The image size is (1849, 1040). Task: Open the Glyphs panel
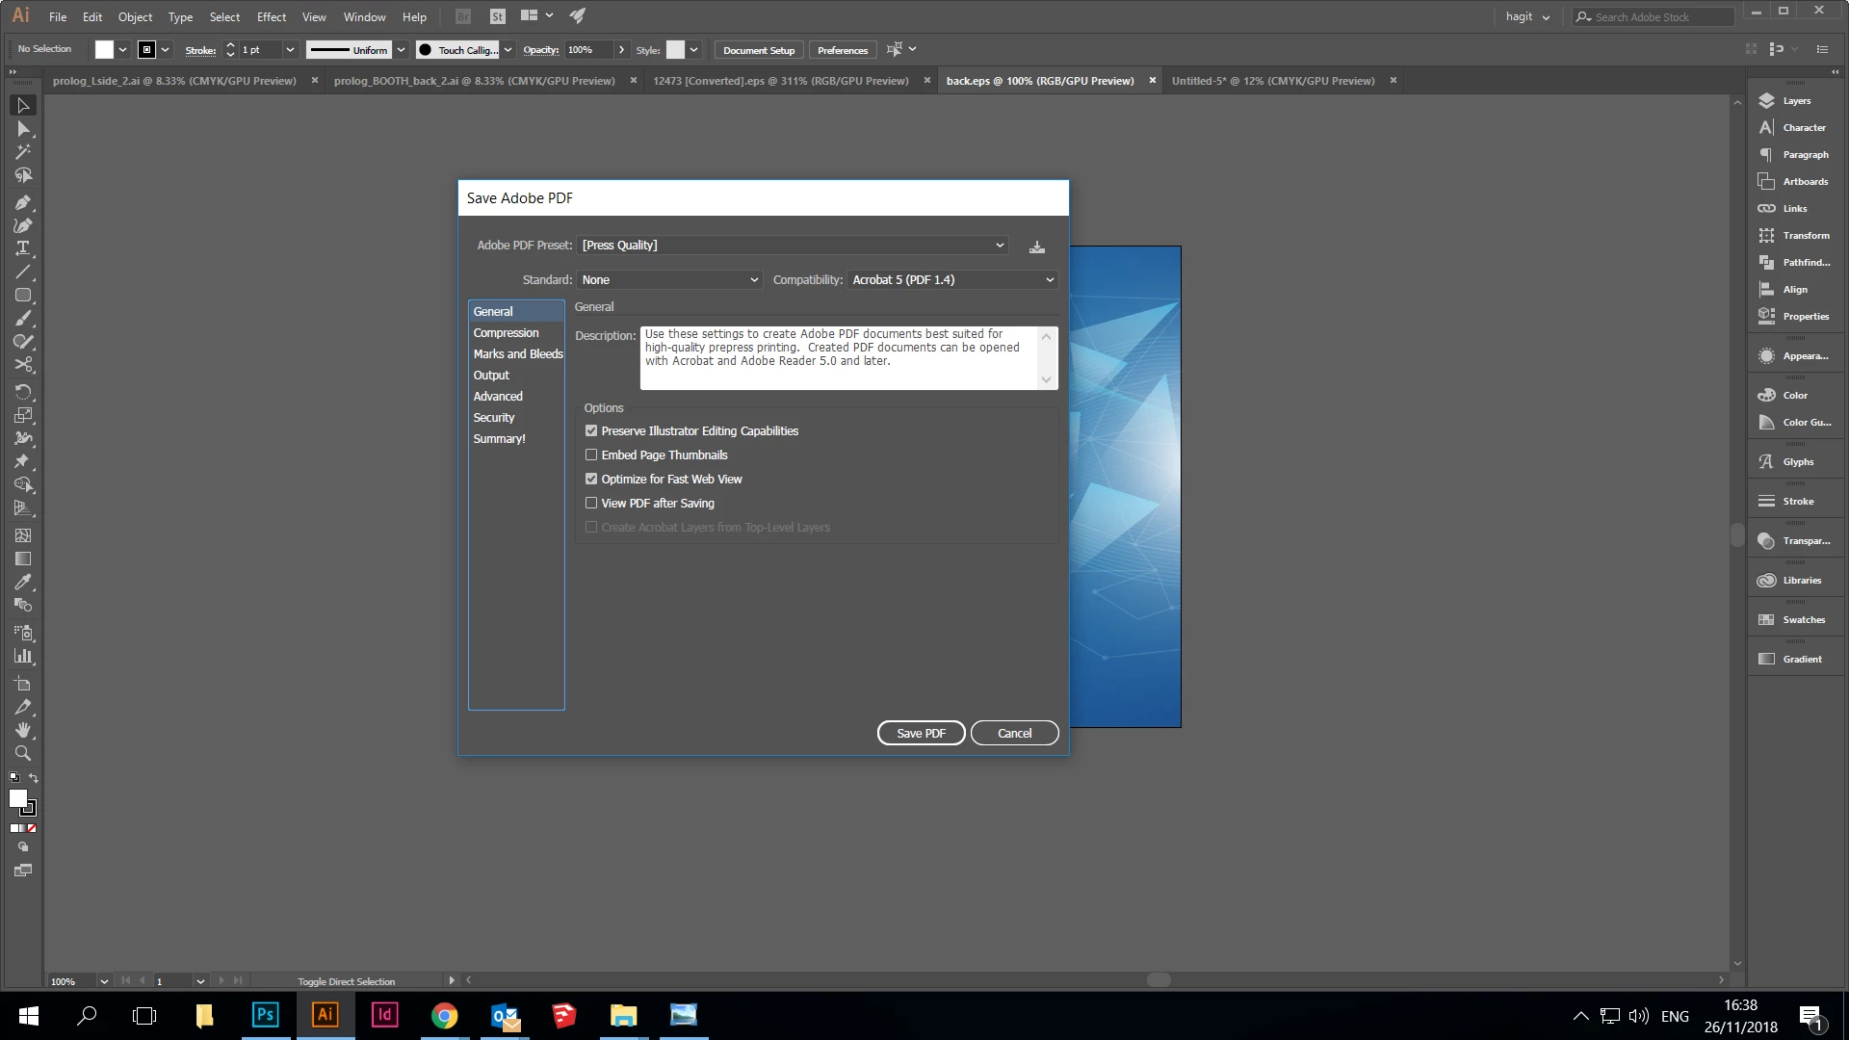1795,462
